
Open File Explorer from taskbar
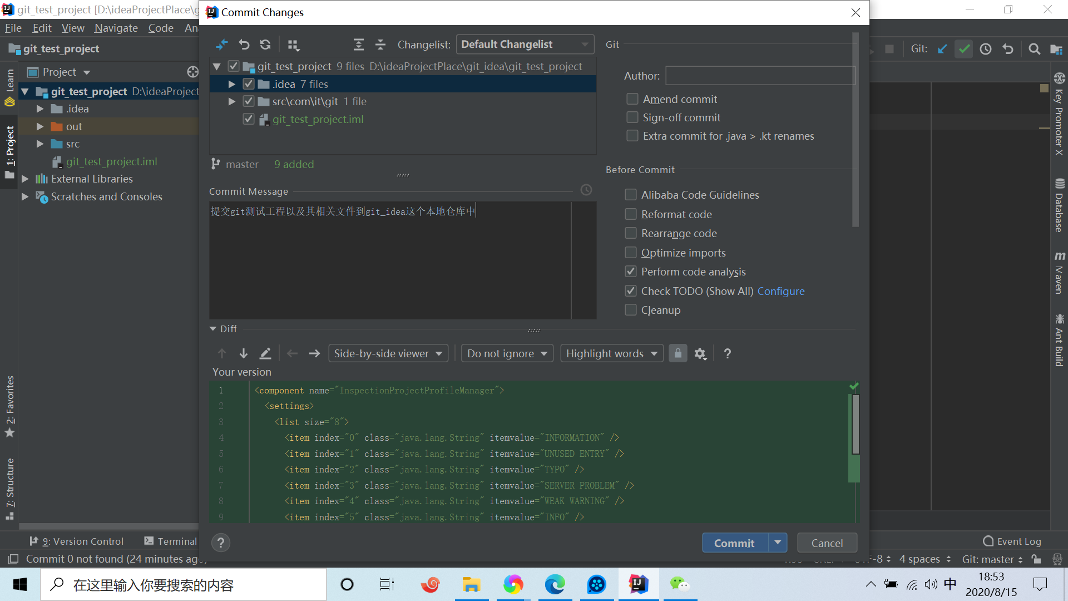(x=471, y=584)
